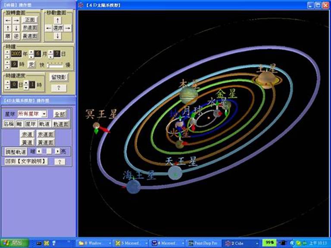Open the 星球 planet selection dropdown
331x248 pixels.
44,114
